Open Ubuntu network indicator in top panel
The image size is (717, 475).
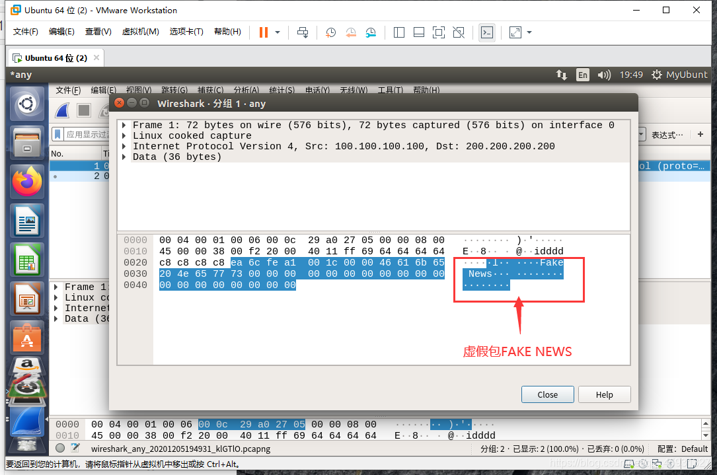(562, 75)
